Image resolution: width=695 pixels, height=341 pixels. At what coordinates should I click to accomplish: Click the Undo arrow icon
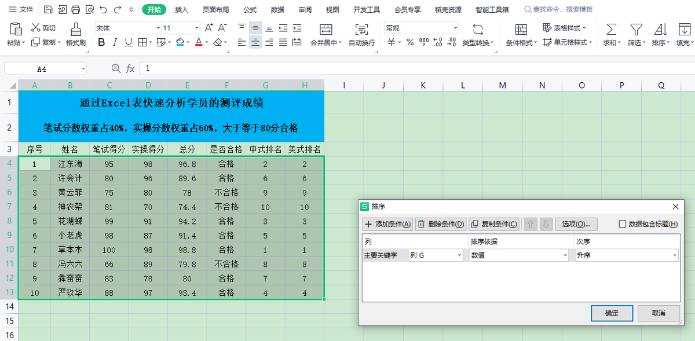(103, 9)
